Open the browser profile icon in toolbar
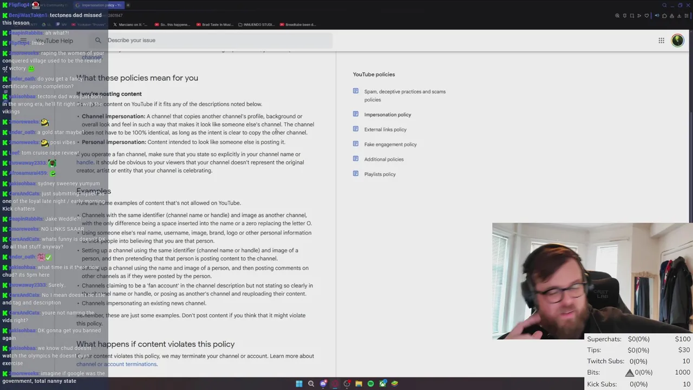The image size is (693, 390). click(672, 16)
